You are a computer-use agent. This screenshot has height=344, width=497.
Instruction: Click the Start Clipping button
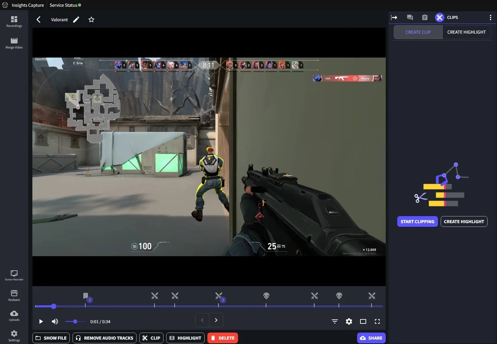click(x=417, y=221)
